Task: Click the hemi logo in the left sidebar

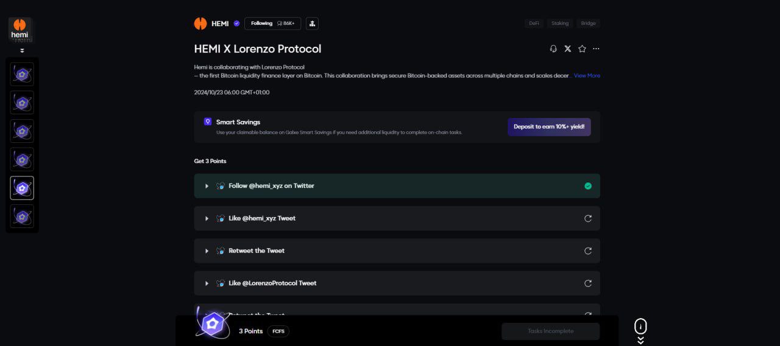Action: click(20, 30)
